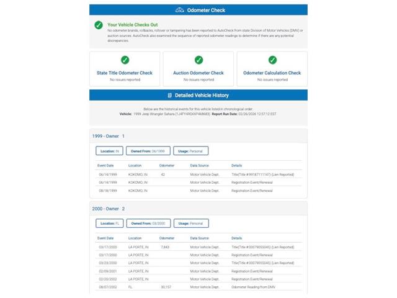The height and width of the screenshot is (298, 397).
Task: Open the State Title Odometer Check card title
Action: coord(125,73)
